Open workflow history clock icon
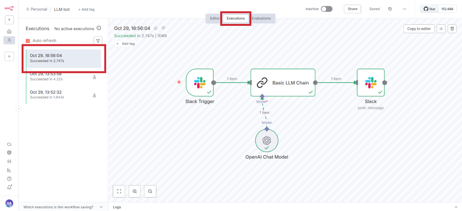 (390, 9)
